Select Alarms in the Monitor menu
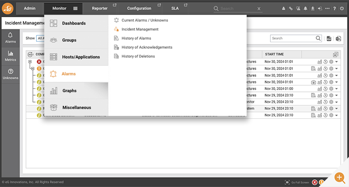This screenshot has width=349, height=187. tap(76, 74)
